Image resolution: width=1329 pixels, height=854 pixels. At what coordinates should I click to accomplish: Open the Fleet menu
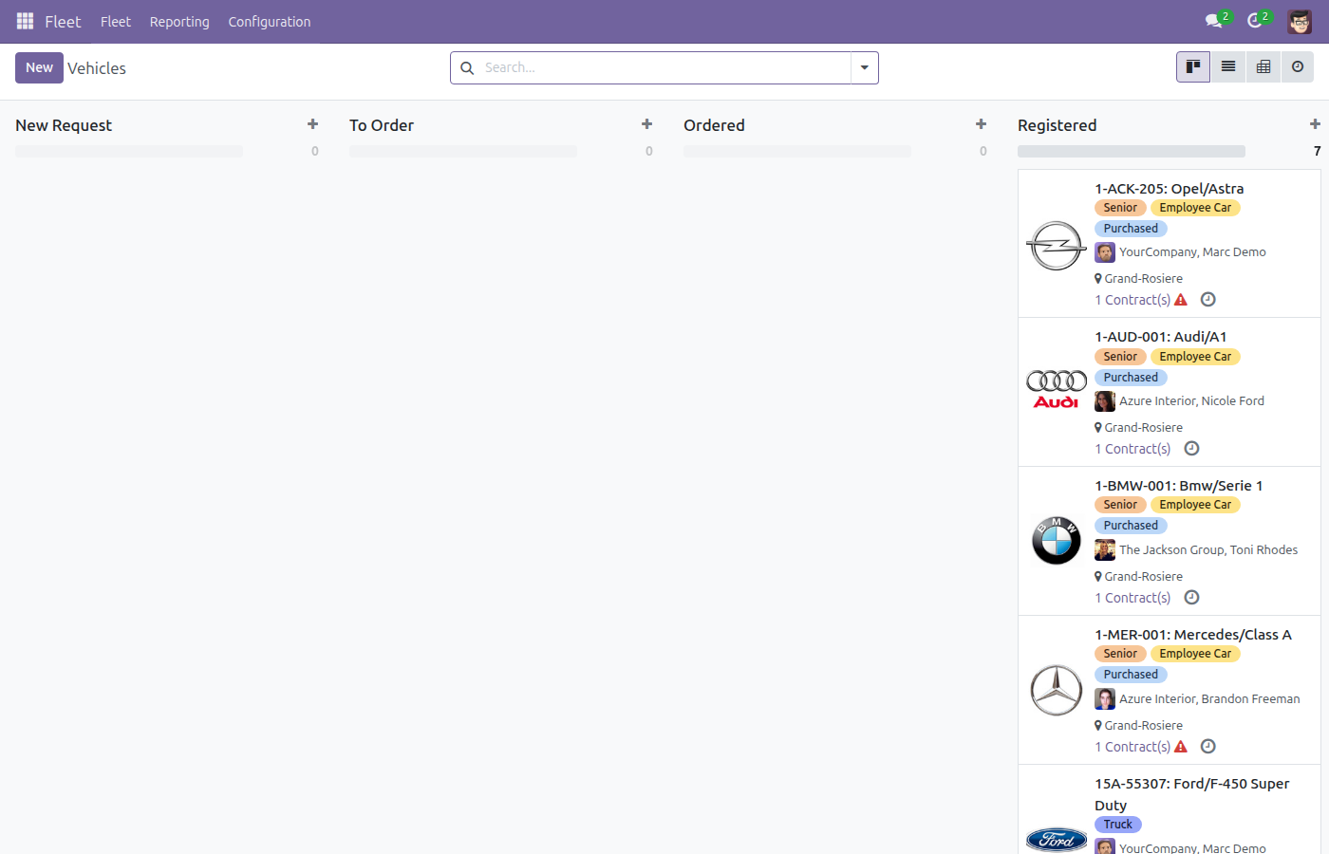pos(116,22)
